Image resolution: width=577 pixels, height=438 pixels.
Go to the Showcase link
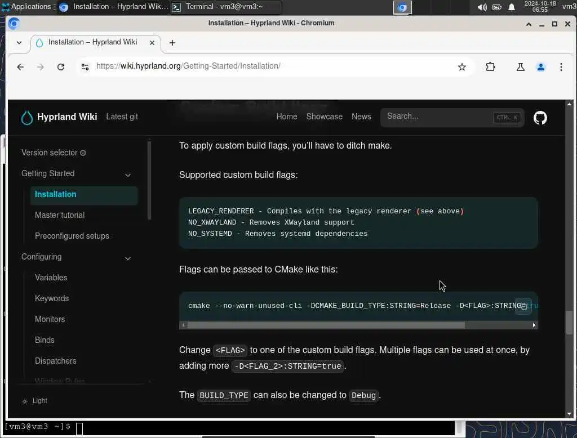coord(324,117)
